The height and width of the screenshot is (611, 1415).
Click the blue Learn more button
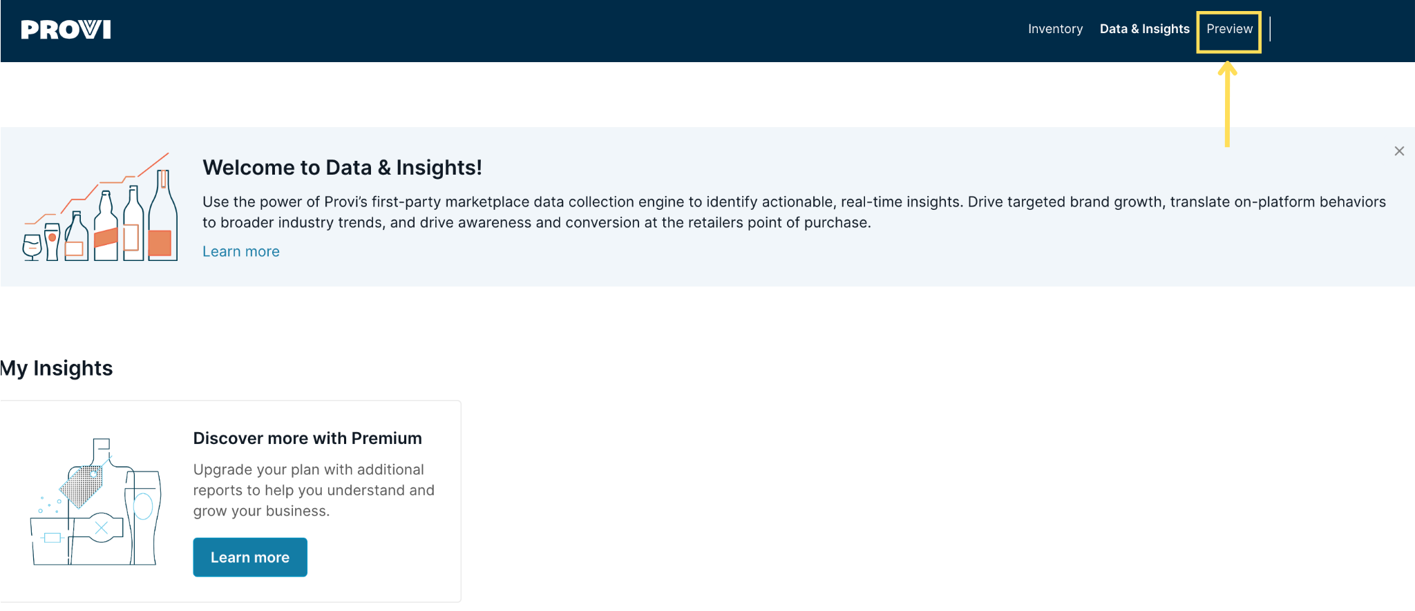pyautogui.click(x=250, y=557)
